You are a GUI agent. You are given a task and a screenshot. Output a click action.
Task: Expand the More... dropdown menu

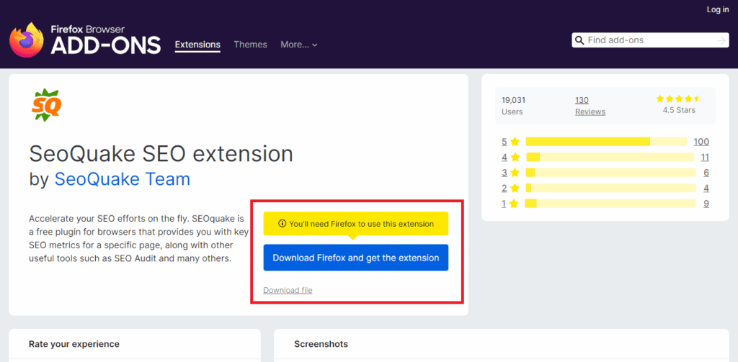pos(299,45)
